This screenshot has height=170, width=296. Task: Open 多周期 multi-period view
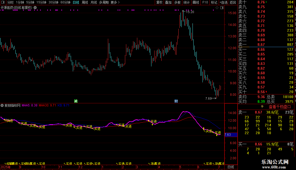coord(104,2)
